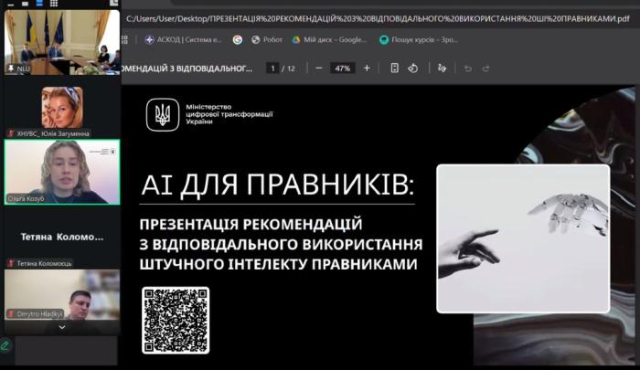This screenshot has width=640, height=370.
Task: Click the QR code on the slide
Action: coord(176,320)
